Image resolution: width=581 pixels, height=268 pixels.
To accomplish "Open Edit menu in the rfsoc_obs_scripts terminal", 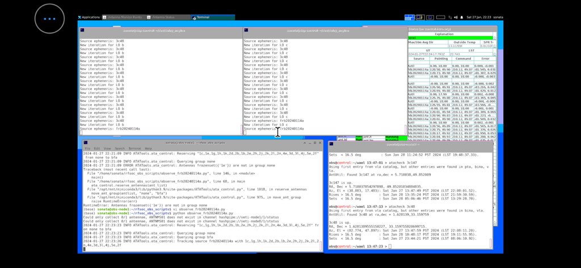I will point(96,148).
